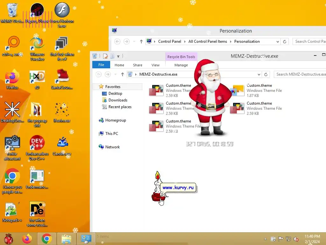Image resolution: width=326 pixels, height=245 pixels.
Task: Open the 'forkie attractant' desktop shortcut
Action: [12, 148]
